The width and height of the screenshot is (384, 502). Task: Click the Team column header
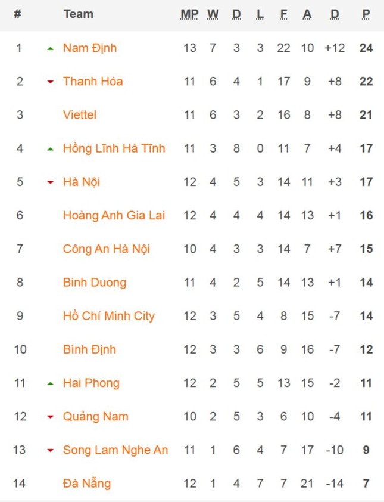point(79,14)
